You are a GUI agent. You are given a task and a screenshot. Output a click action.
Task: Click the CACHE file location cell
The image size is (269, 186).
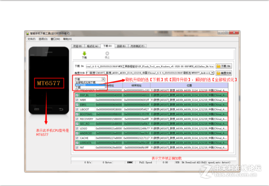click(189, 138)
